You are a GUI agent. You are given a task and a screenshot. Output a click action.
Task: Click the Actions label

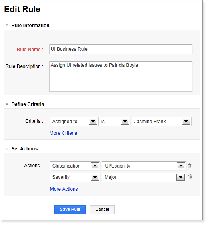pos(33,166)
